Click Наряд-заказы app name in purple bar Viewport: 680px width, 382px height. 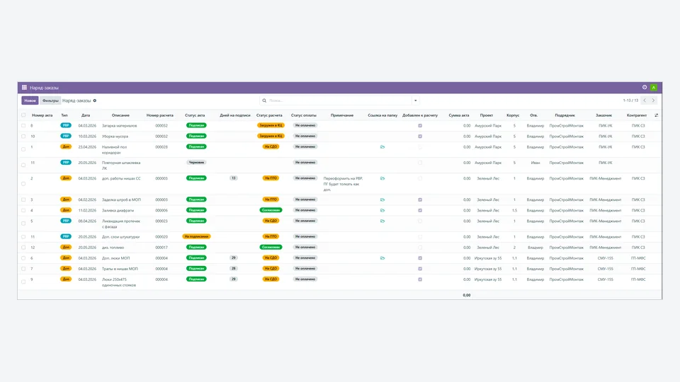pyautogui.click(x=44, y=88)
